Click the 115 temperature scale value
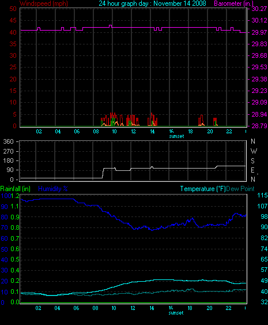Image resolution: width=268 pixels, height=325 pixels. (x=262, y=195)
